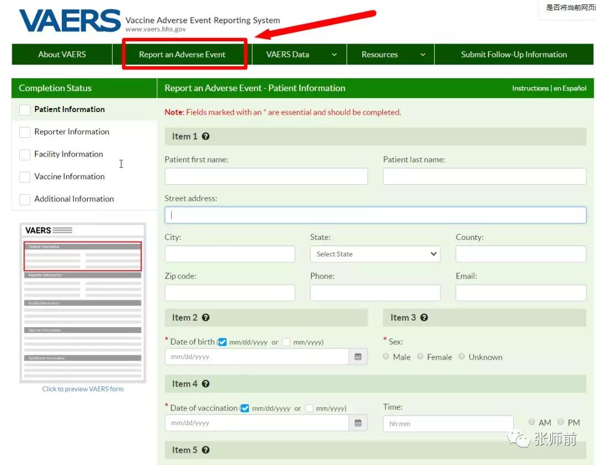Viewport: 596px width, 465px height.
Task: Uncheck vaccination date mm/dd/yyyy format checkbox
Action: [x=245, y=408]
